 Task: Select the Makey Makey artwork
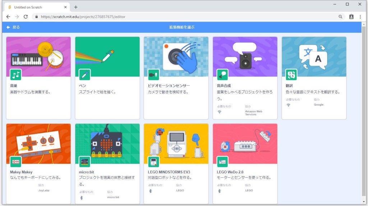(38, 144)
